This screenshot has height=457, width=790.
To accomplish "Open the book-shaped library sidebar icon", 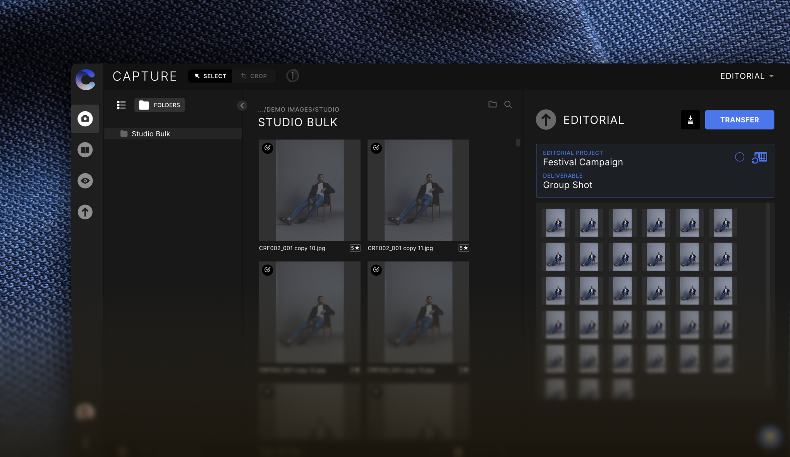I will click(85, 150).
